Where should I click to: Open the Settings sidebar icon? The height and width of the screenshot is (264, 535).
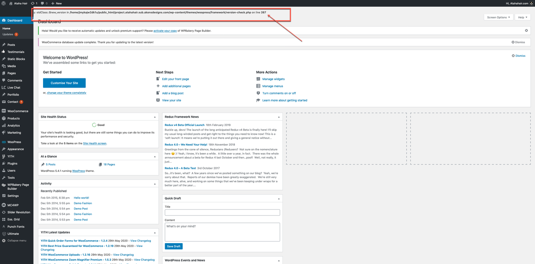[4, 196]
